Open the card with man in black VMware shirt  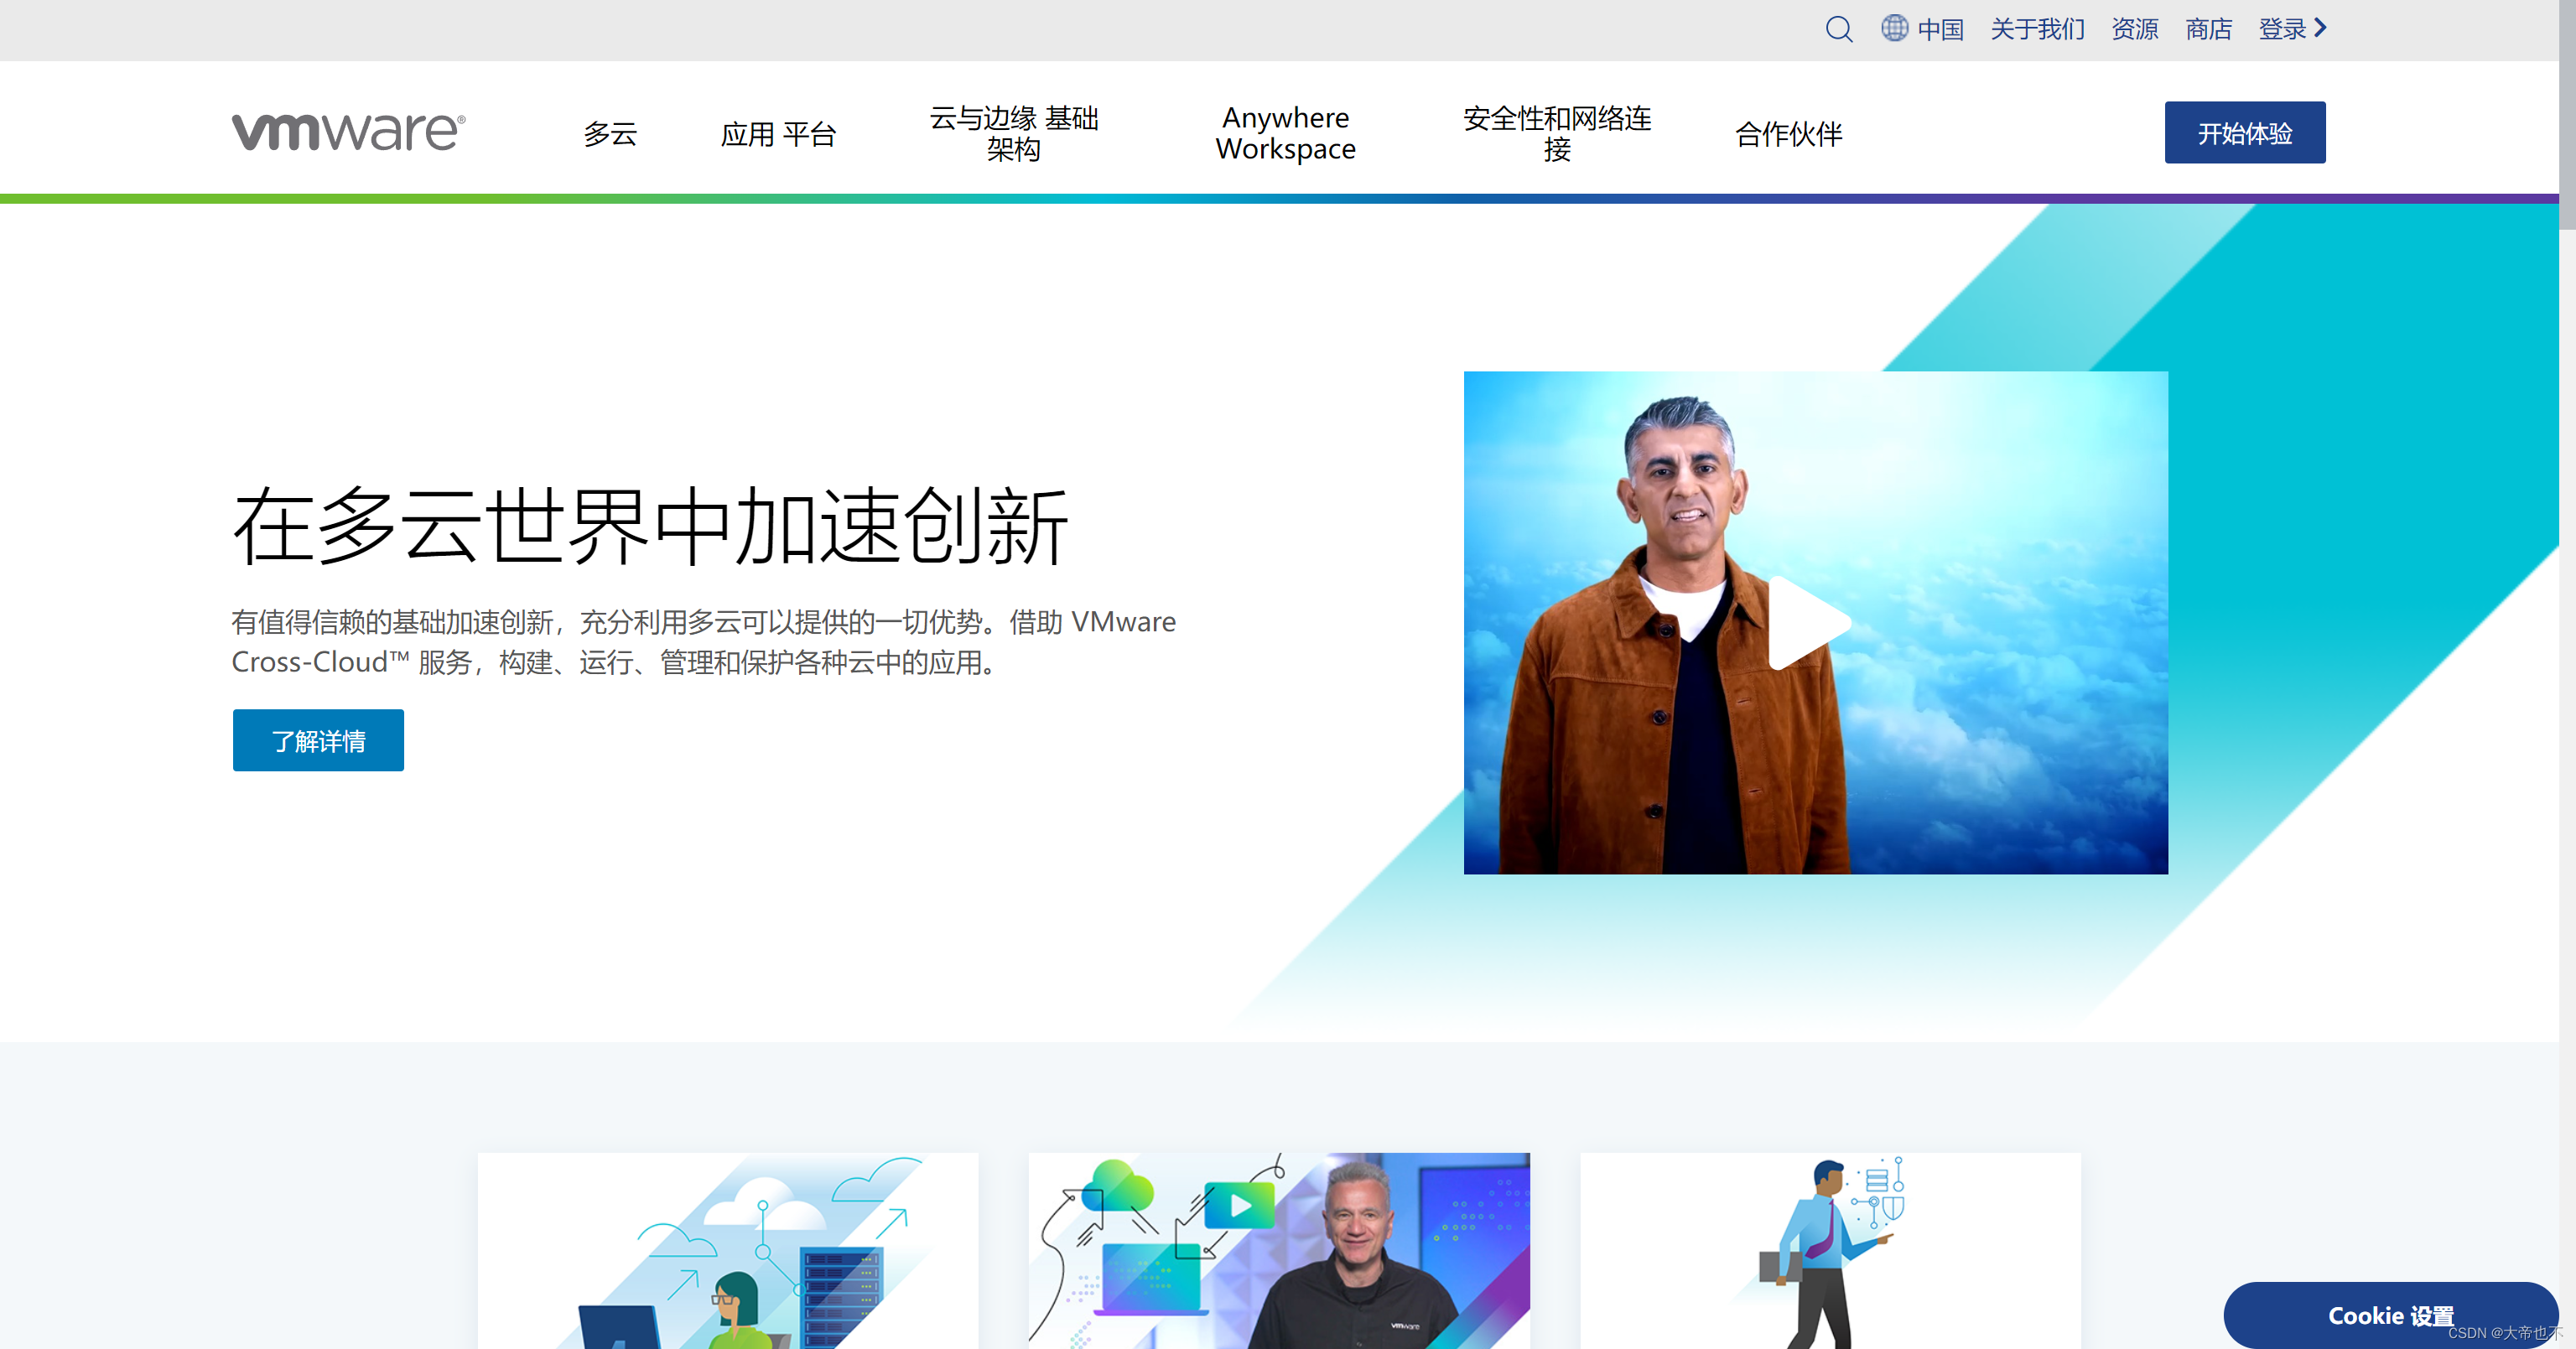tap(1279, 1250)
